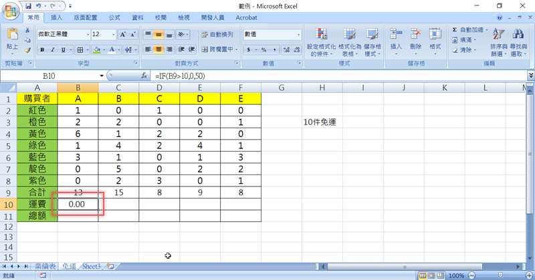Click the Cut scissors icon
535x280 pixels.
27,30
